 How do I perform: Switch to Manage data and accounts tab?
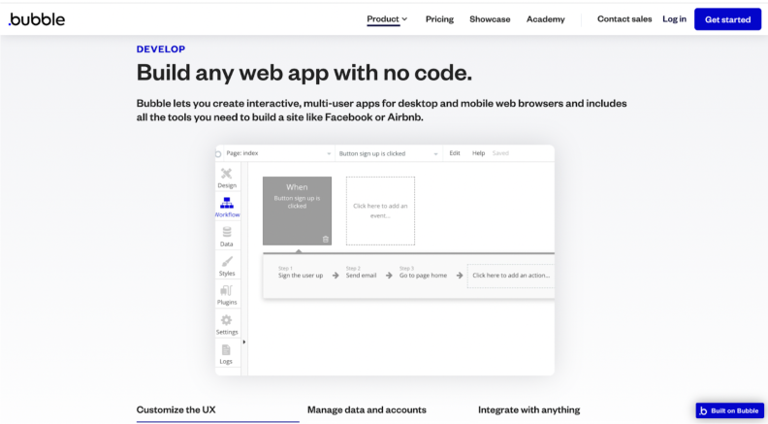pyautogui.click(x=367, y=410)
